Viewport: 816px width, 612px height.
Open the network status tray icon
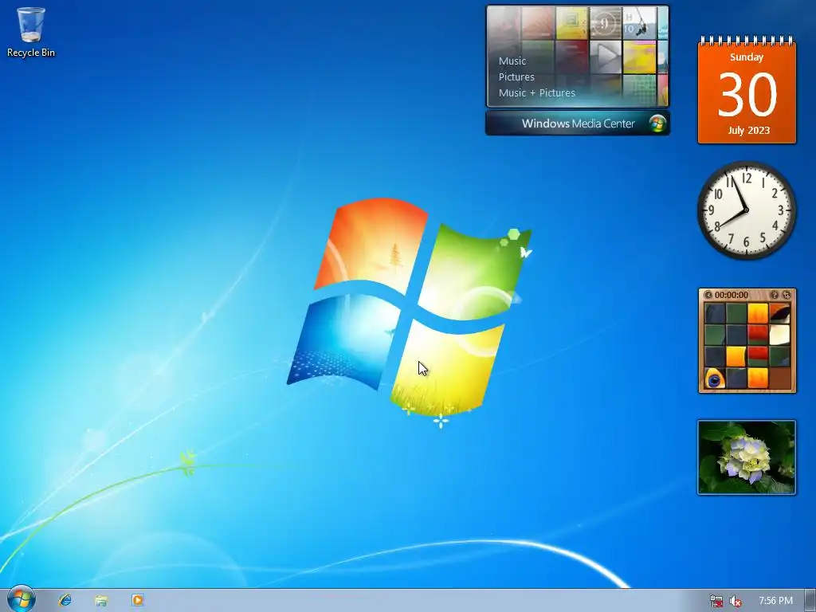716,601
